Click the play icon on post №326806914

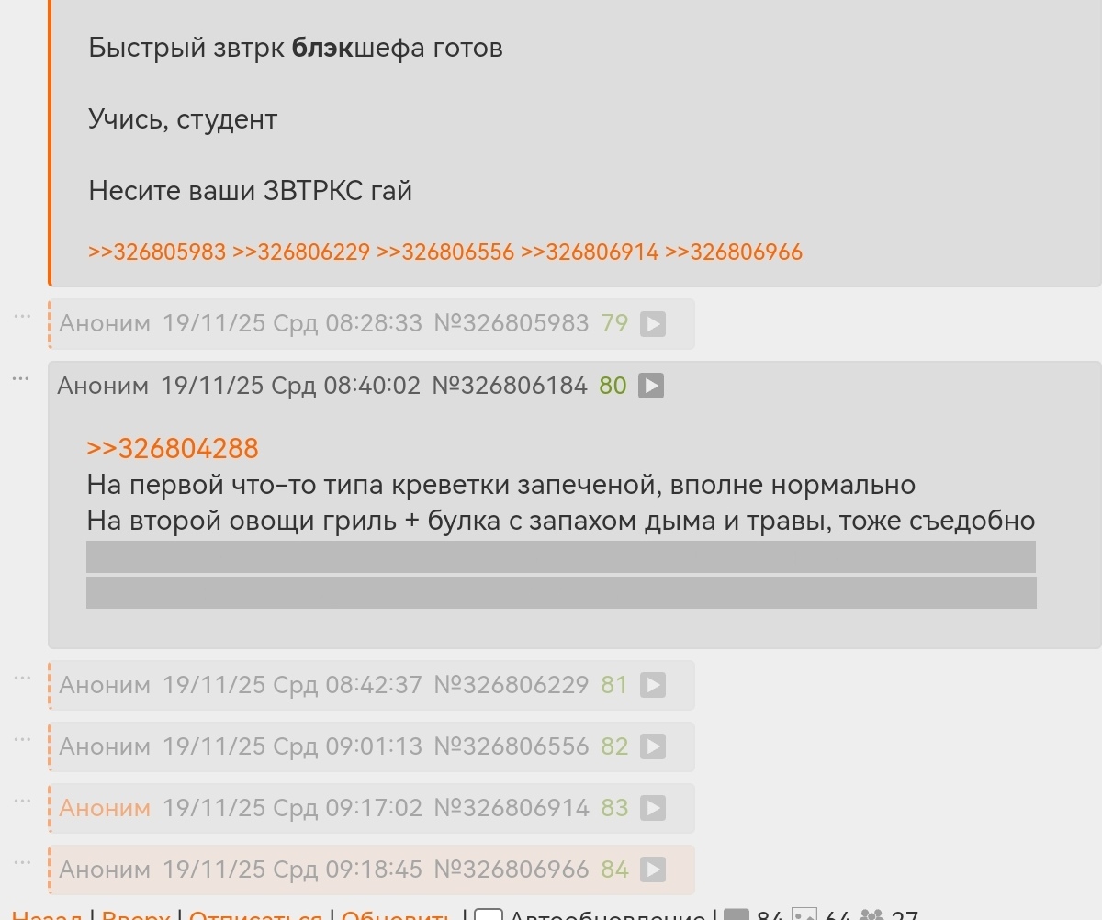click(652, 808)
